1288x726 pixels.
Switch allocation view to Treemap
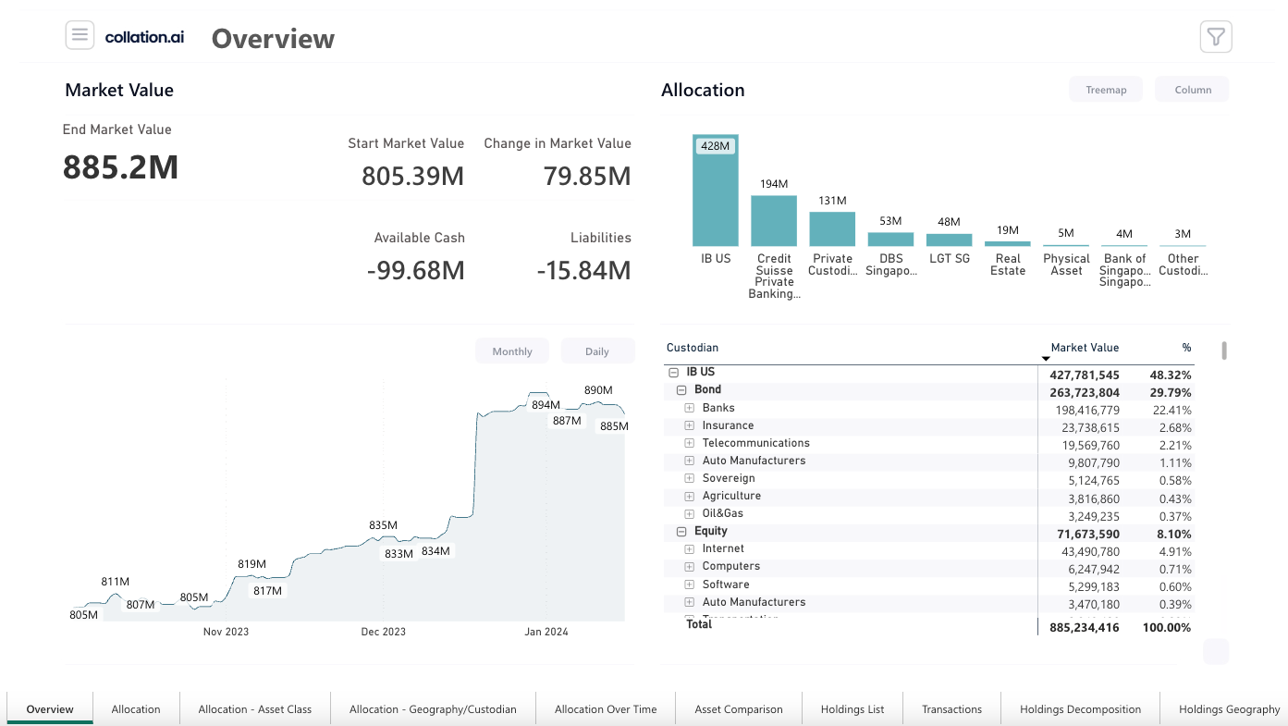(1106, 90)
